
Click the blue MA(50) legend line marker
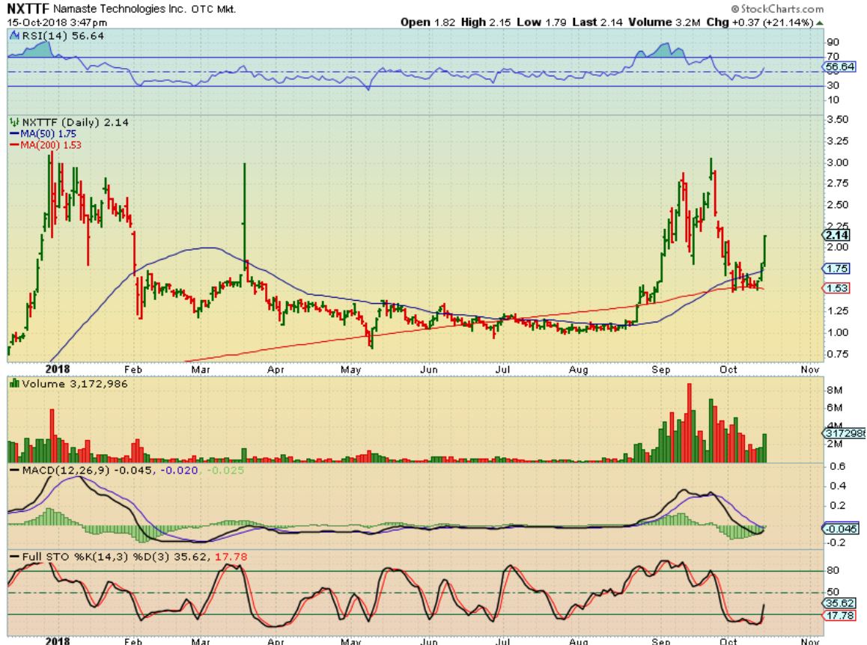14,134
